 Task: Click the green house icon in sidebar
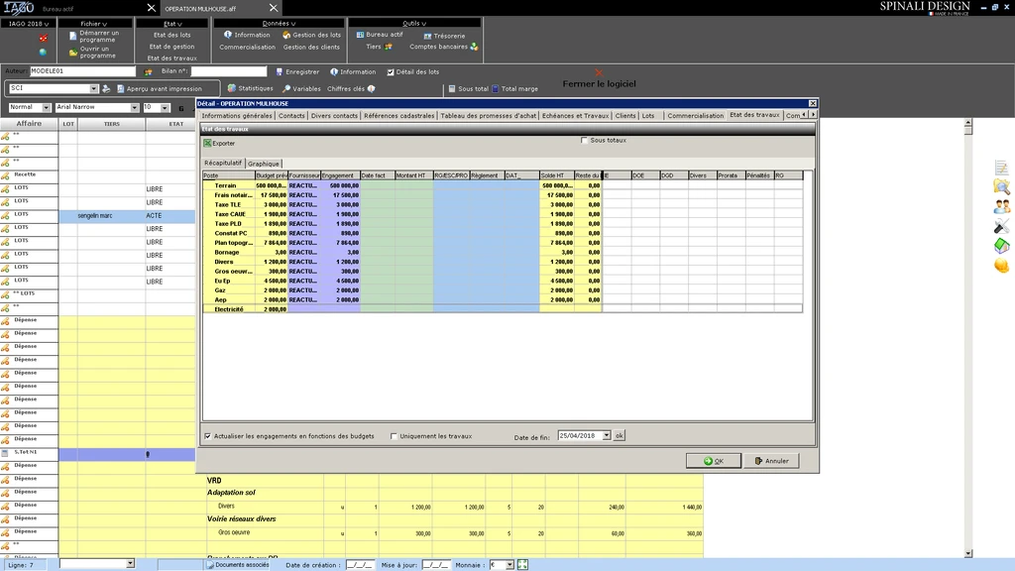tap(1001, 246)
